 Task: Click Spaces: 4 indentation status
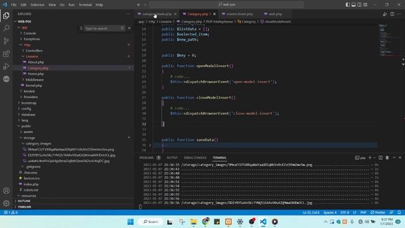330,213
